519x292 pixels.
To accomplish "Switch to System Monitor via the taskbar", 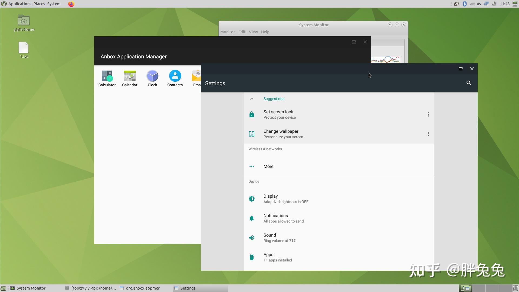I will [x=32, y=288].
